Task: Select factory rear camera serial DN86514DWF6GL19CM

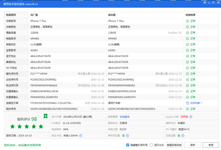Action: tap(44, 91)
